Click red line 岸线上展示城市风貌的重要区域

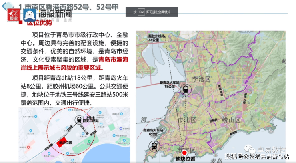pos(62,68)
